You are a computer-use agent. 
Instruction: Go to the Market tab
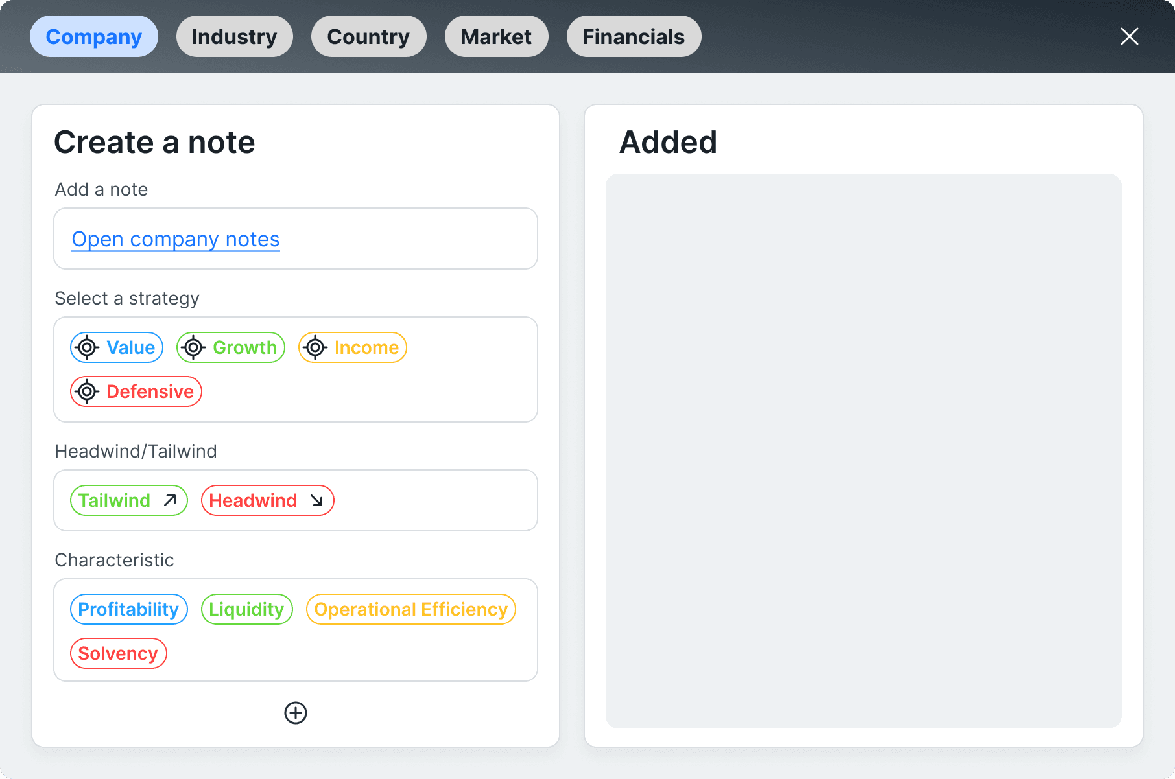[x=496, y=36]
